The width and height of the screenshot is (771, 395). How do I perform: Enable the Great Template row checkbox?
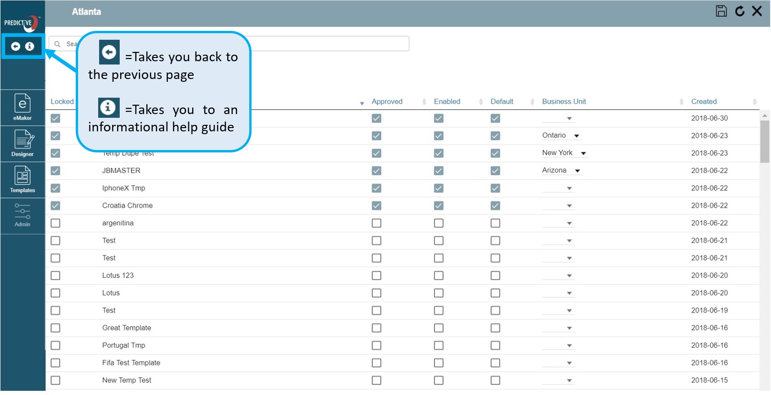pyautogui.click(x=439, y=328)
